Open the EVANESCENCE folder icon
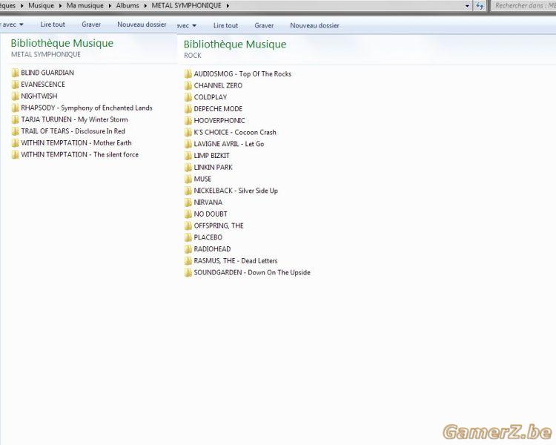The height and width of the screenshot is (445, 556). 15,85
